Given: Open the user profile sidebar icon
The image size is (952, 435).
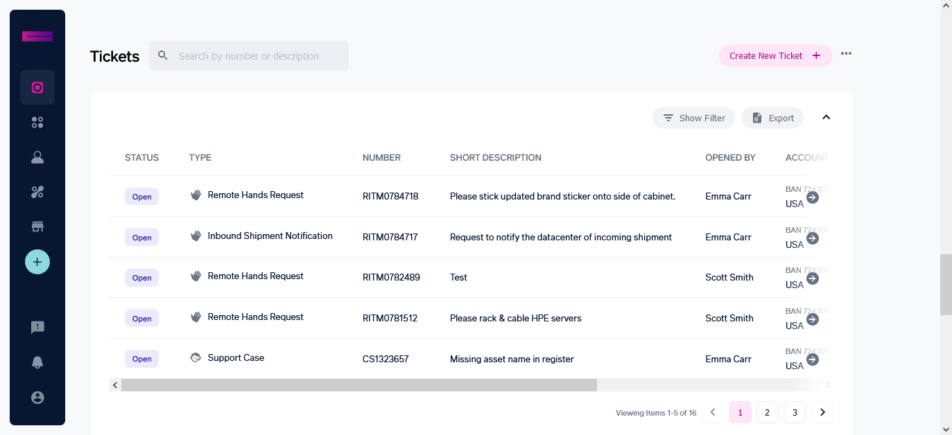Looking at the screenshot, I should pyautogui.click(x=37, y=157).
